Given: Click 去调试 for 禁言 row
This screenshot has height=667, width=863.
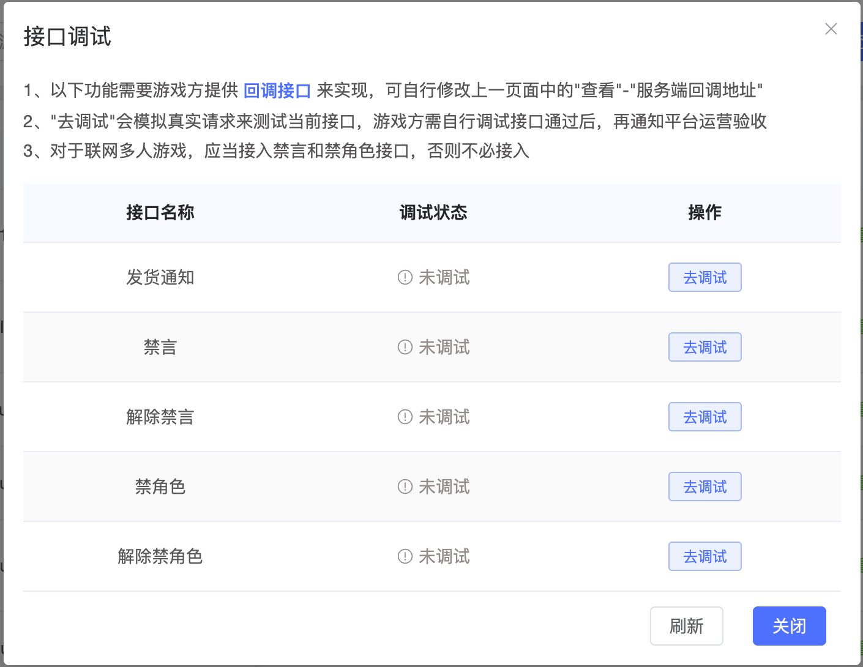Looking at the screenshot, I should [x=704, y=347].
